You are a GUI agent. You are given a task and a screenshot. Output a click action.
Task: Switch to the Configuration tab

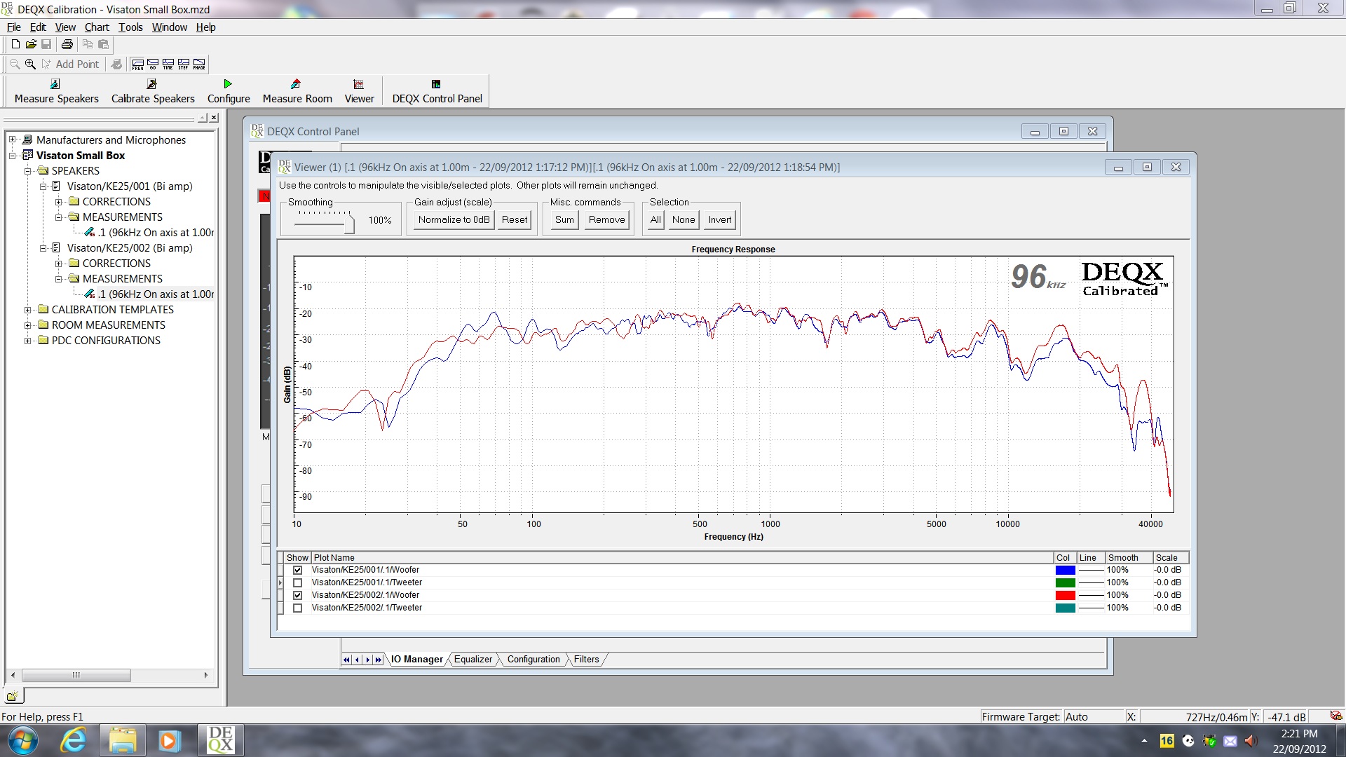click(x=533, y=659)
